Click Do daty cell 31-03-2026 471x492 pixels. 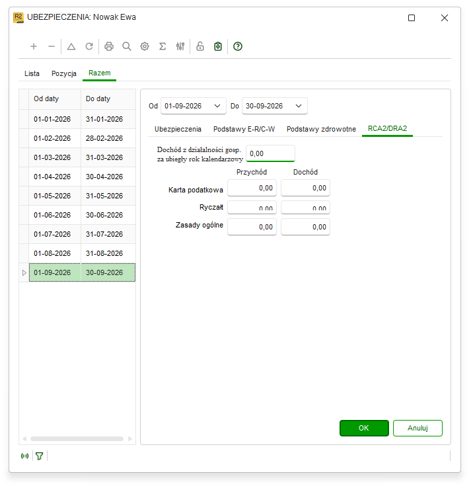[108, 157]
